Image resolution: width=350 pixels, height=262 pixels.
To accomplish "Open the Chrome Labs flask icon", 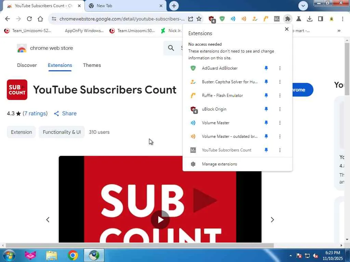I will [299, 19].
